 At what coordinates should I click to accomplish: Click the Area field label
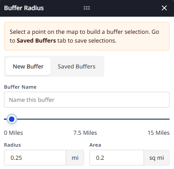(95, 145)
